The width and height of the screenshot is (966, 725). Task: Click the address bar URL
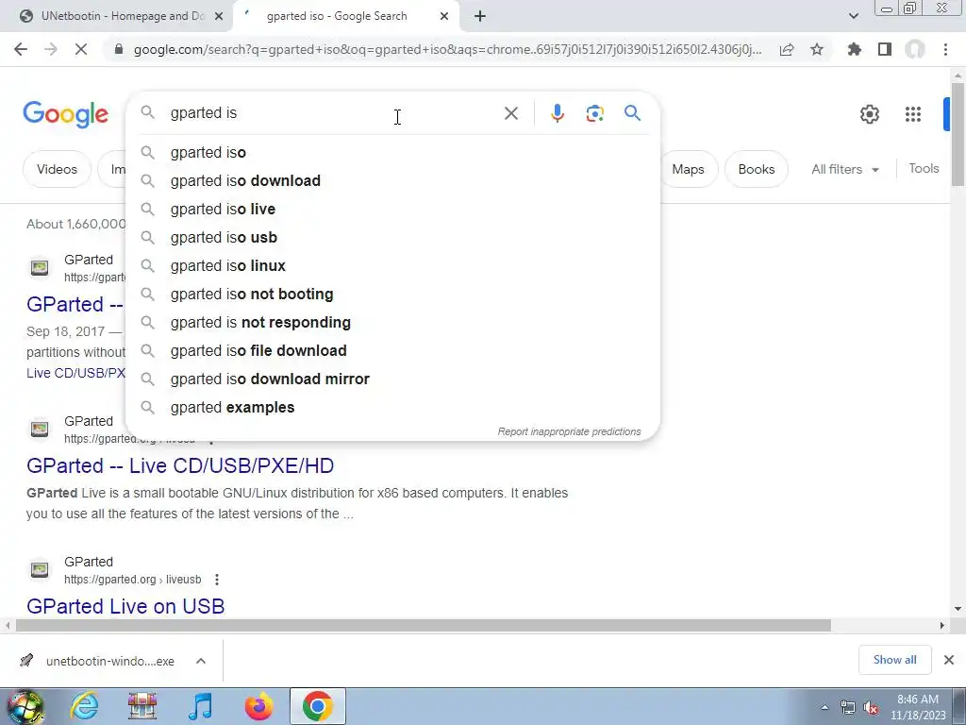pos(447,49)
